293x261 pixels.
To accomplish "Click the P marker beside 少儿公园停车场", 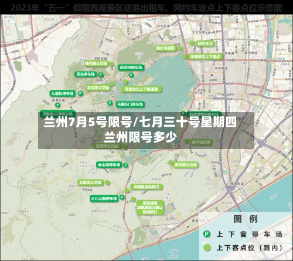I will pos(122,197).
